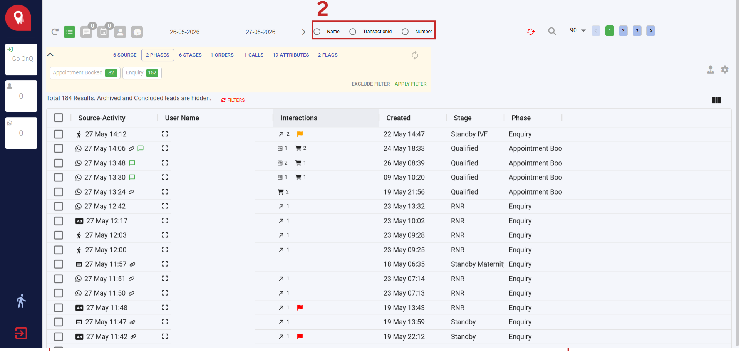Open the column layout icon
Viewport: 739px width, 351px height.
pos(716,100)
